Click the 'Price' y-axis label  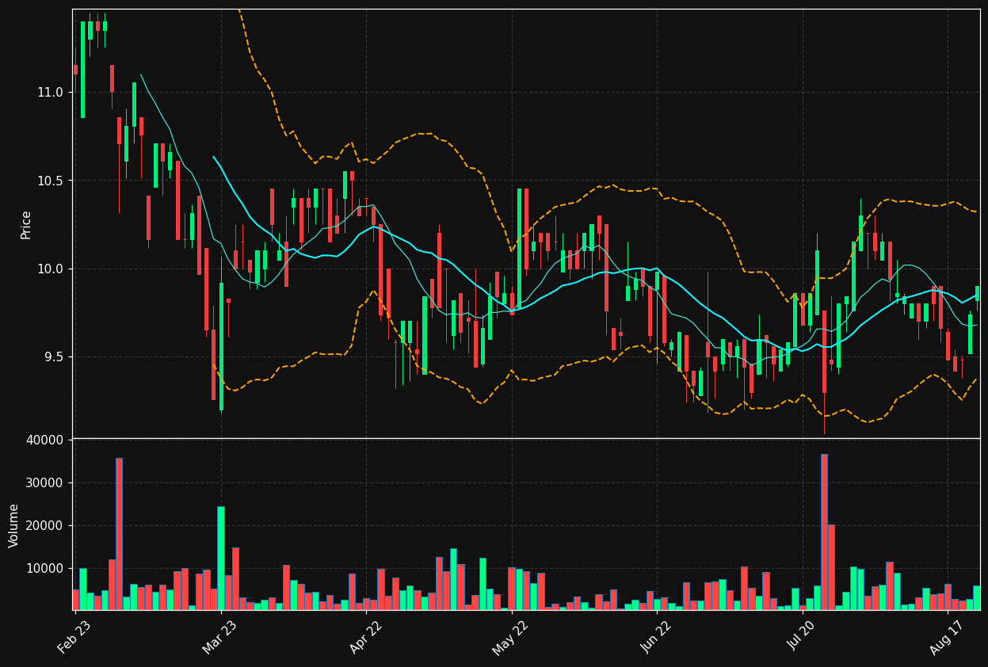point(26,224)
